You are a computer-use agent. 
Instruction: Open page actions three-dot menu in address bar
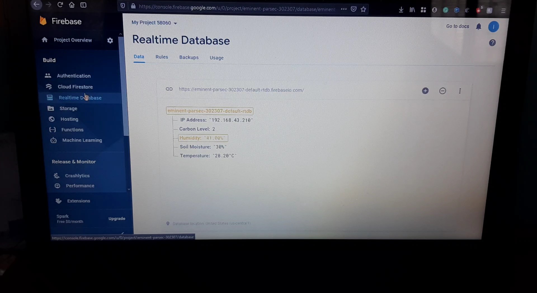[x=344, y=9]
